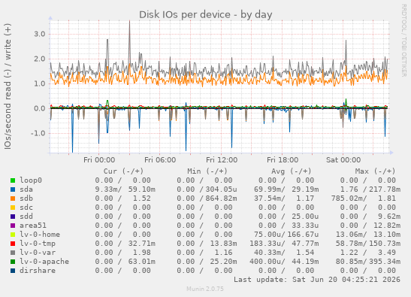Click the 'Min (-/+)' column header

point(207,171)
